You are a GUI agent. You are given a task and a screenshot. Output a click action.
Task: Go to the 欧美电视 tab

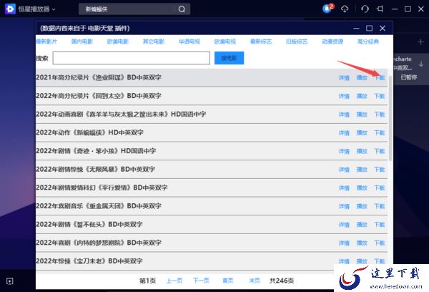coord(225,42)
